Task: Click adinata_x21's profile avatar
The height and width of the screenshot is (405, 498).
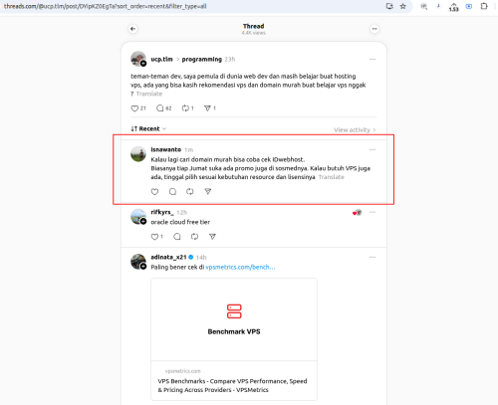Action: coord(138,262)
